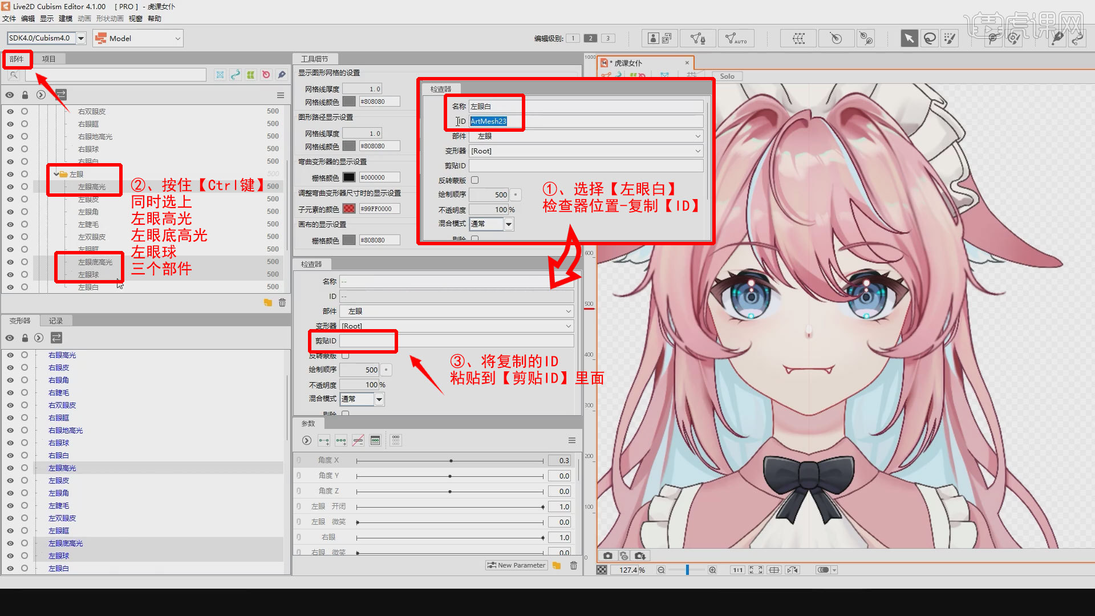Create new folder in parts panel
This screenshot has height=616, width=1095.
click(268, 303)
